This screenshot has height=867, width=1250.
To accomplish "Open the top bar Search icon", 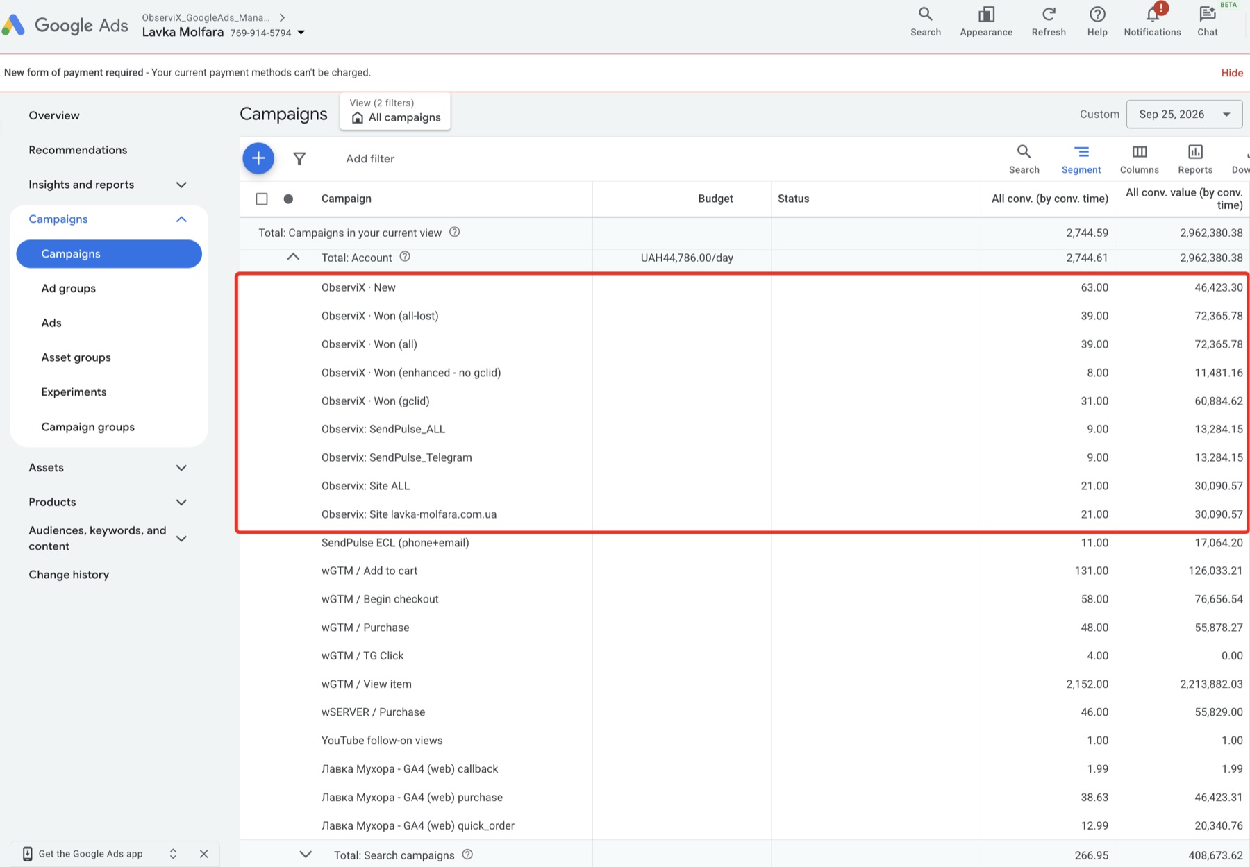I will pyautogui.click(x=925, y=22).
